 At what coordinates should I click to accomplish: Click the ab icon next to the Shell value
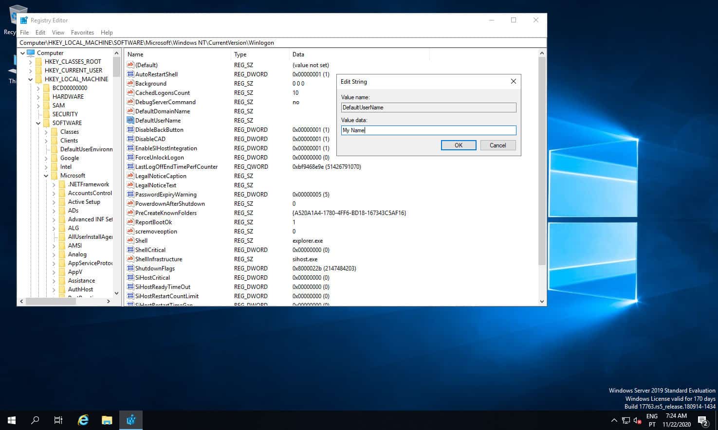(130, 240)
